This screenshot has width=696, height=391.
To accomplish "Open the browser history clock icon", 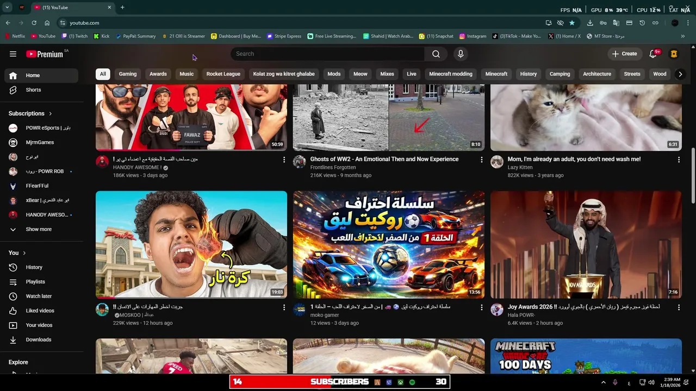I will tap(642, 23).
